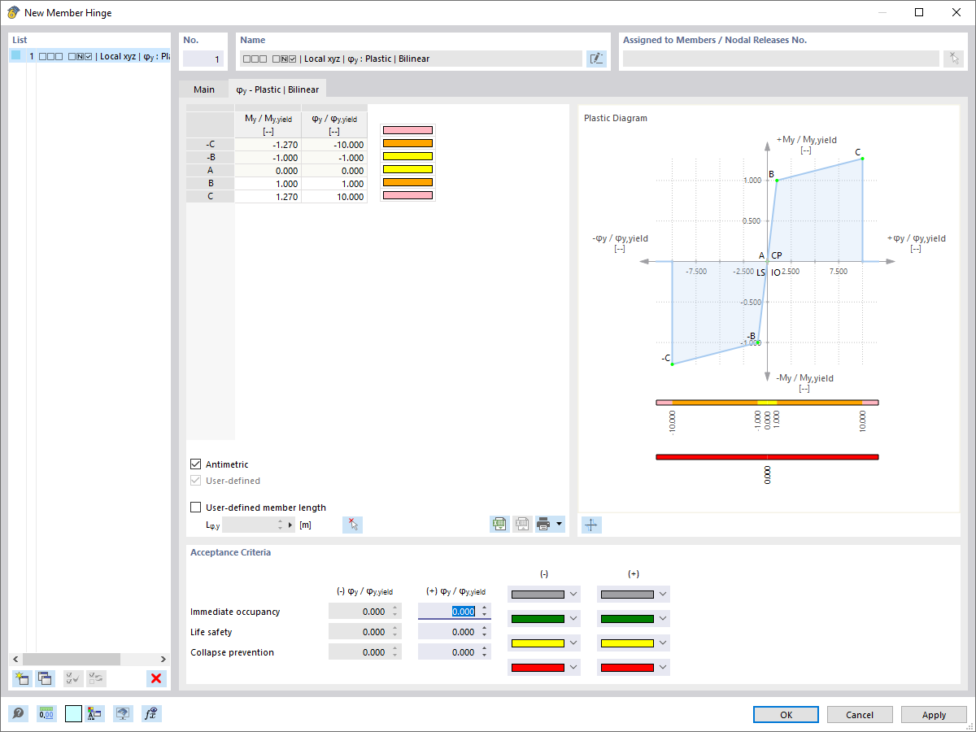Click the List horizontal scrollbar left arrow

(x=15, y=659)
